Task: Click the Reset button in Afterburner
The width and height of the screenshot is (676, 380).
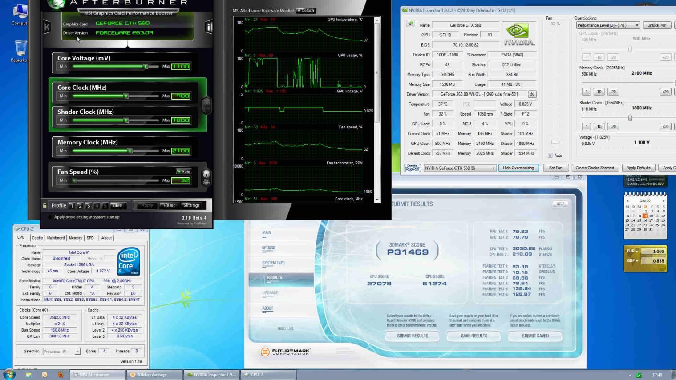Action: tap(169, 205)
